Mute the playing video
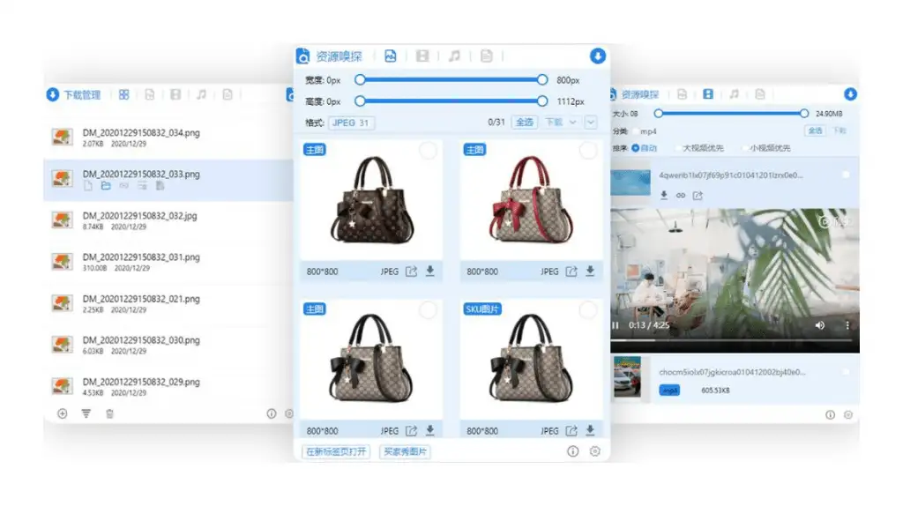 820,325
